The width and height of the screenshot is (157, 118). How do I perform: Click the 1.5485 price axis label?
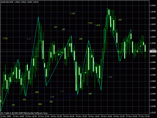tap(153, 62)
